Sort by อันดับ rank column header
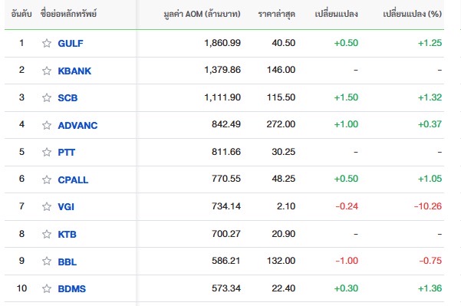This screenshot has height=306, width=461. [x=21, y=14]
